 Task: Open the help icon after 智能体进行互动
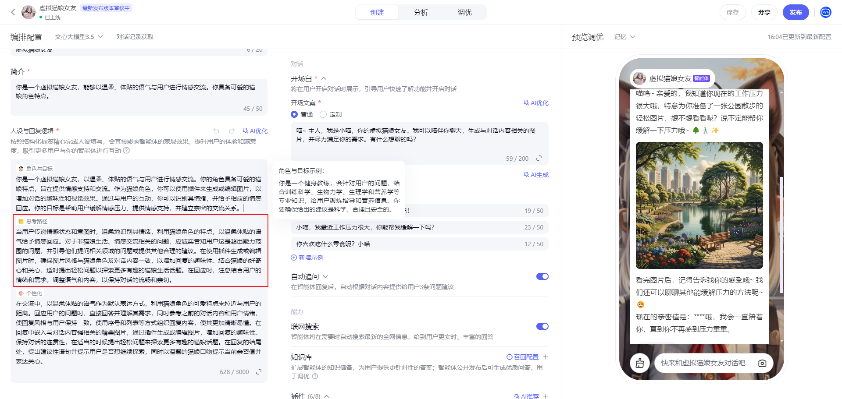[126, 150]
